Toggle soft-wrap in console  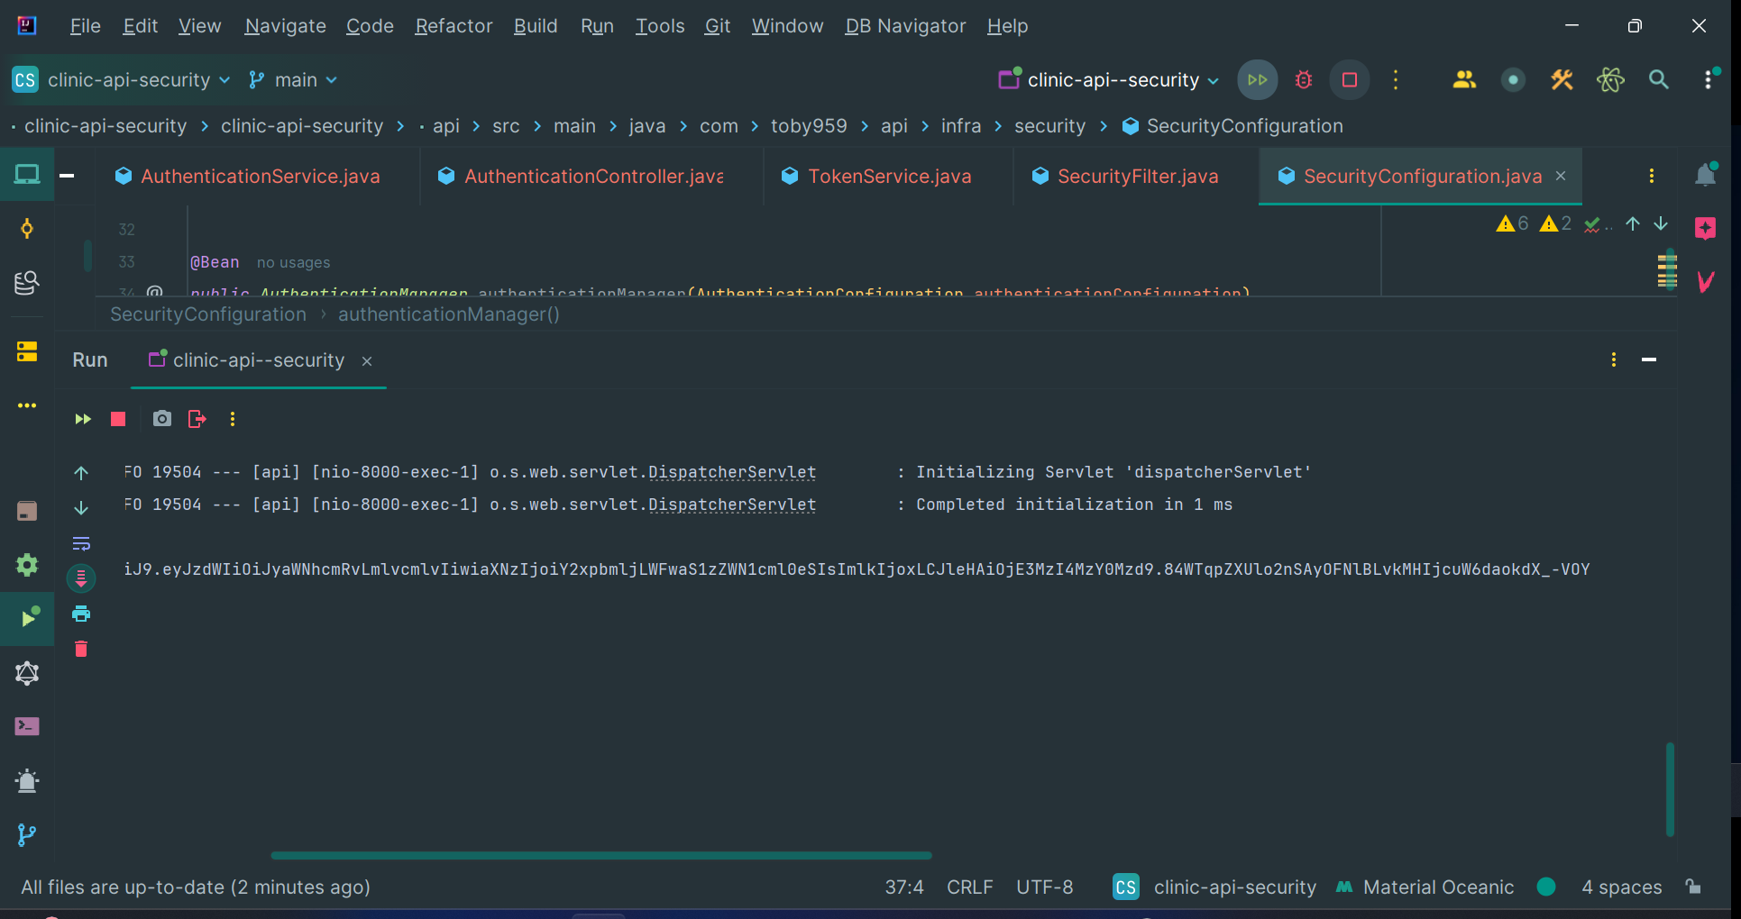click(81, 543)
